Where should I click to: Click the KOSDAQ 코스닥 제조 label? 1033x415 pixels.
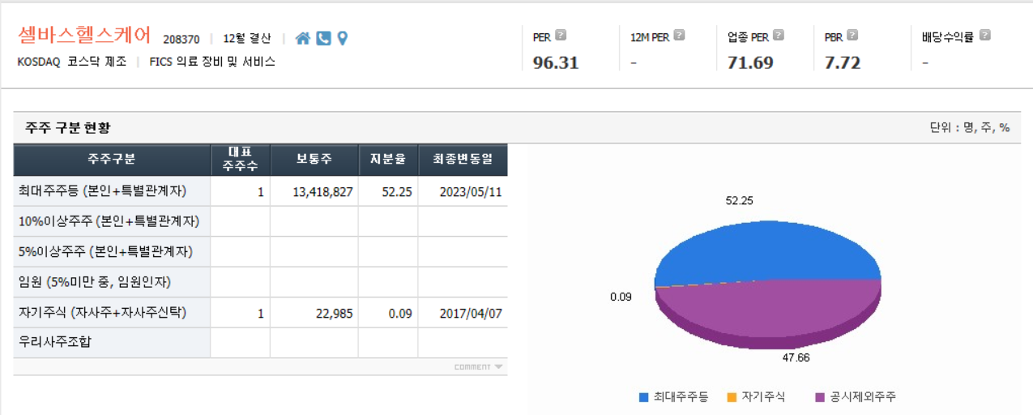[x=72, y=62]
